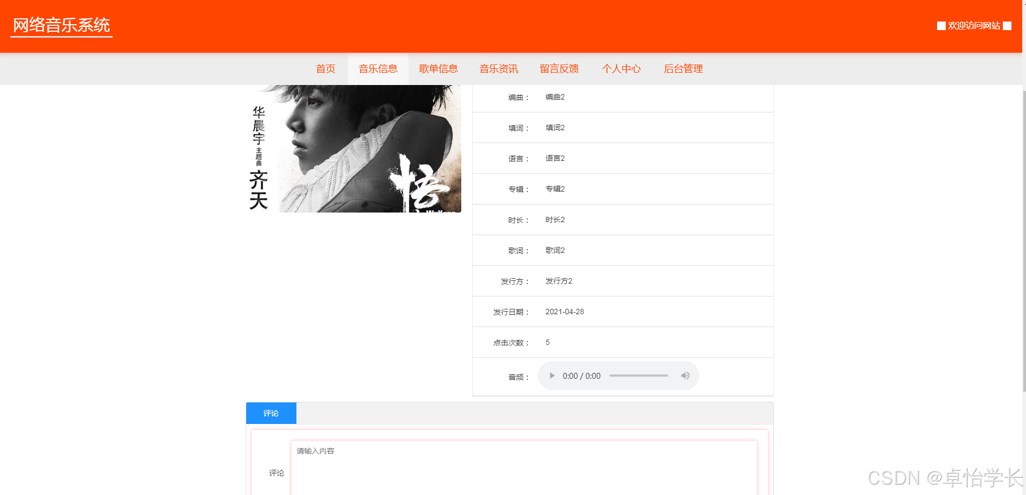Image resolution: width=1026 pixels, height=495 pixels.
Task: Click the 专辑2 value
Action: [555, 189]
